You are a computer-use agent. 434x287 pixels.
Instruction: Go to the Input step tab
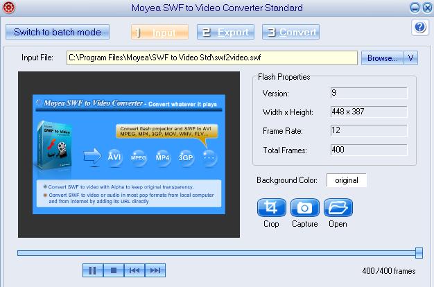(159, 32)
